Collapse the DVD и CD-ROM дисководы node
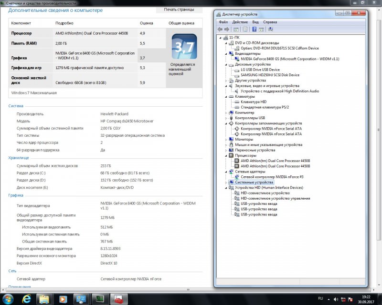The width and height of the screenshot is (382, 305). coord(227,43)
